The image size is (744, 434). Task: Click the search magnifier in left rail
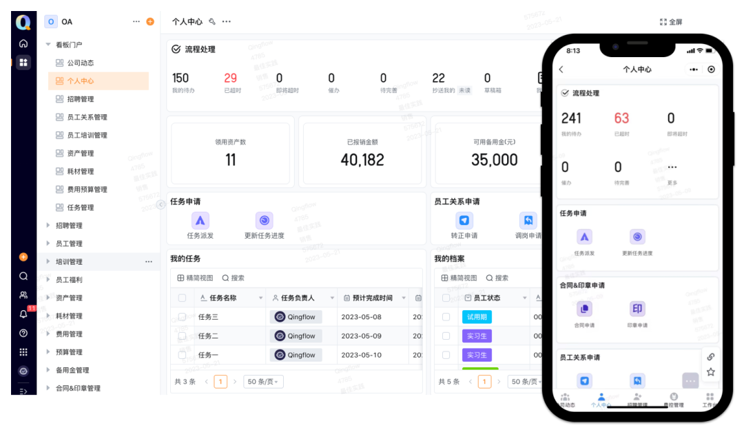tap(23, 276)
